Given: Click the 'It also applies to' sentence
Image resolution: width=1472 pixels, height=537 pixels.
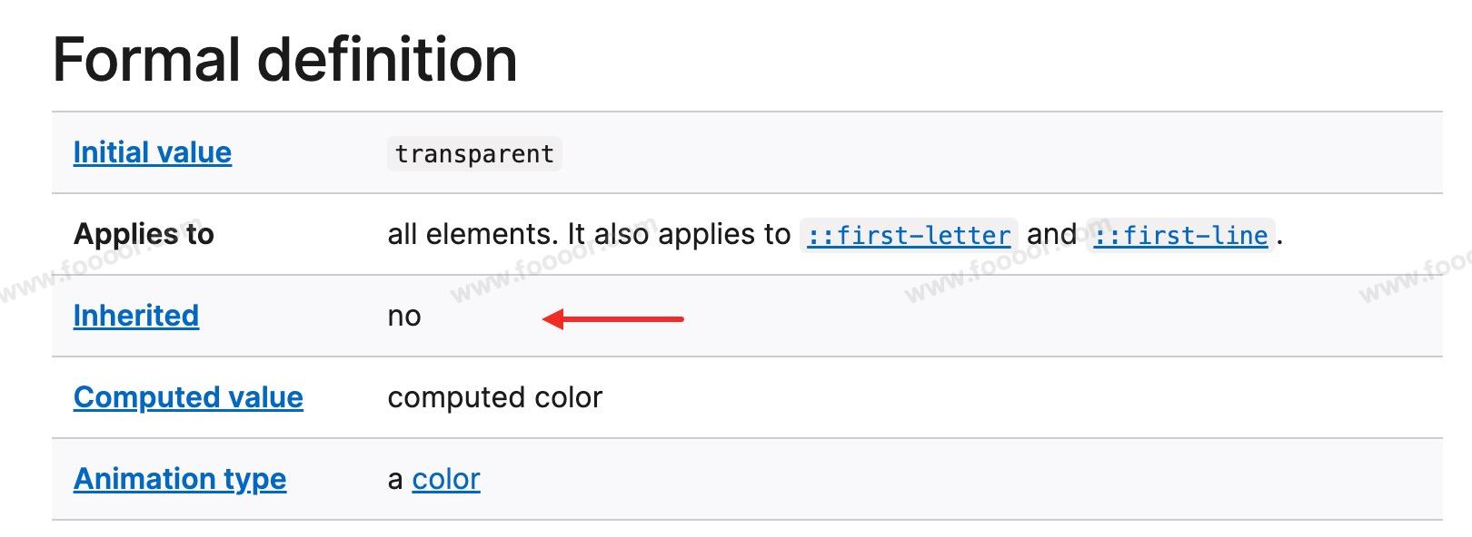Looking at the screenshot, I should point(679,234).
